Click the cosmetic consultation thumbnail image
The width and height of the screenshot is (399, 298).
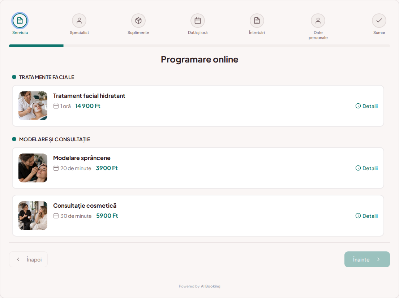coord(33,216)
